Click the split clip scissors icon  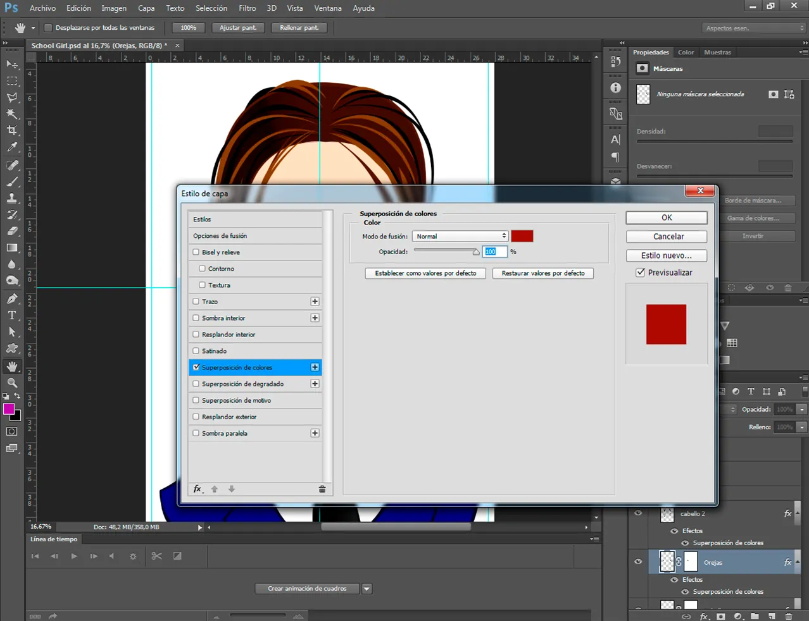click(x=157, y=556)
